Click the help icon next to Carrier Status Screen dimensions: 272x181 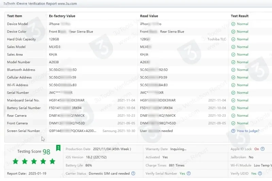pos(133,174)
